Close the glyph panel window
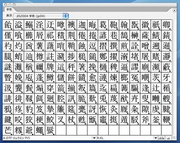 tap(6, 5)
